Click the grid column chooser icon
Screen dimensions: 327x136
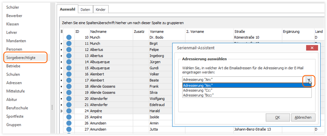coord(61,32)
